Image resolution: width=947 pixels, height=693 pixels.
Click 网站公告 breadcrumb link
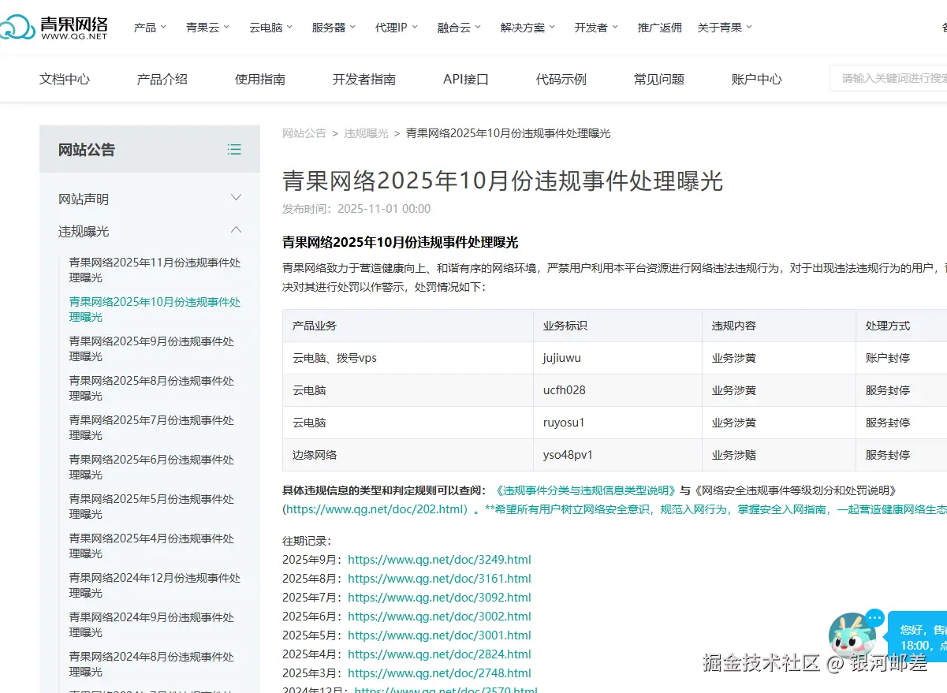pyautogui.click(x=304, y=133)
